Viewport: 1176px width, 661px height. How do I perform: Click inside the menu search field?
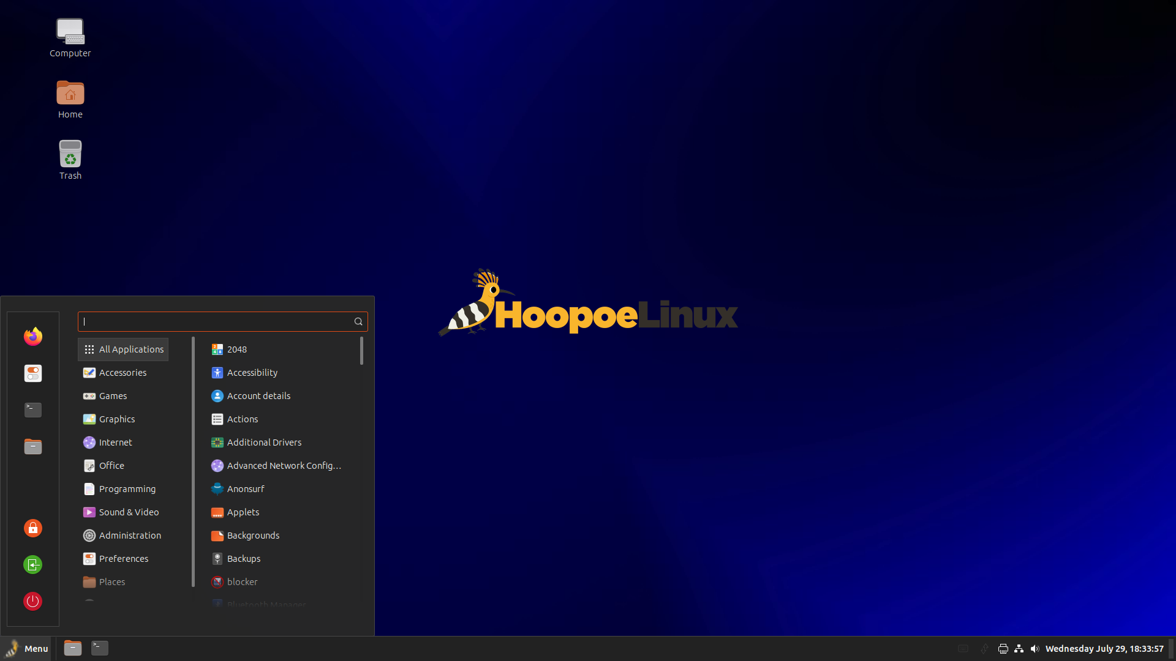pyautogui.click(x=222, y=321)
